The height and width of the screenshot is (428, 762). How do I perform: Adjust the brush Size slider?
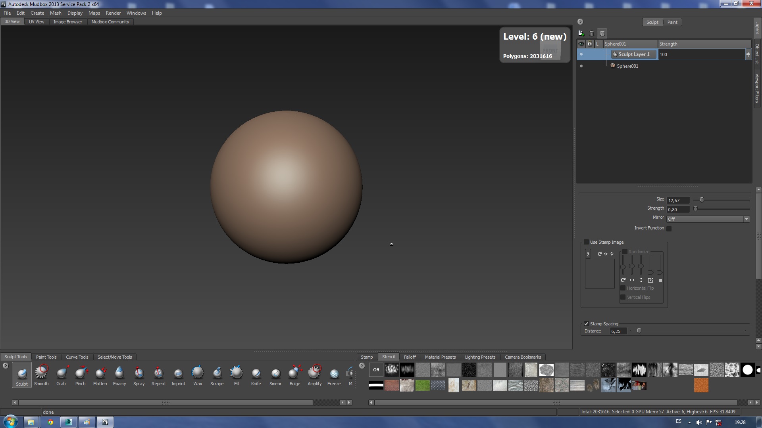coord(702,200)
